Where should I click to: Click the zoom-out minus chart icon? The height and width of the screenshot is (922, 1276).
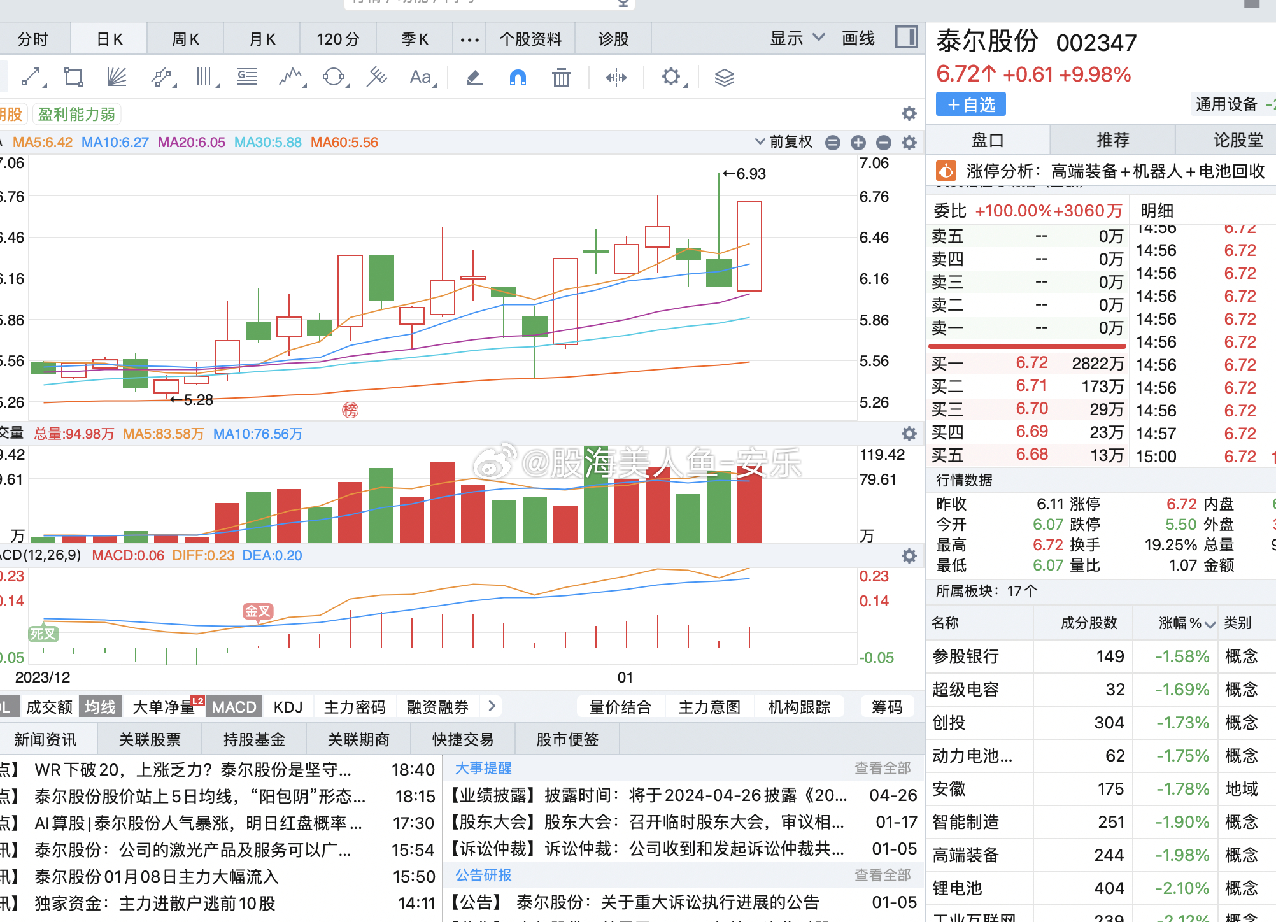(883, 143)
